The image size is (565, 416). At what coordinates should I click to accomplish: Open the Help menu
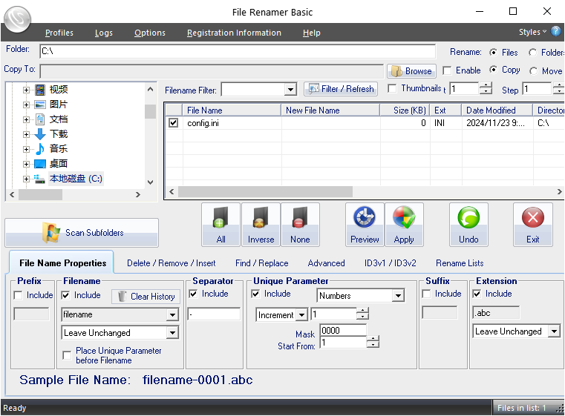[x=311, y=33]
